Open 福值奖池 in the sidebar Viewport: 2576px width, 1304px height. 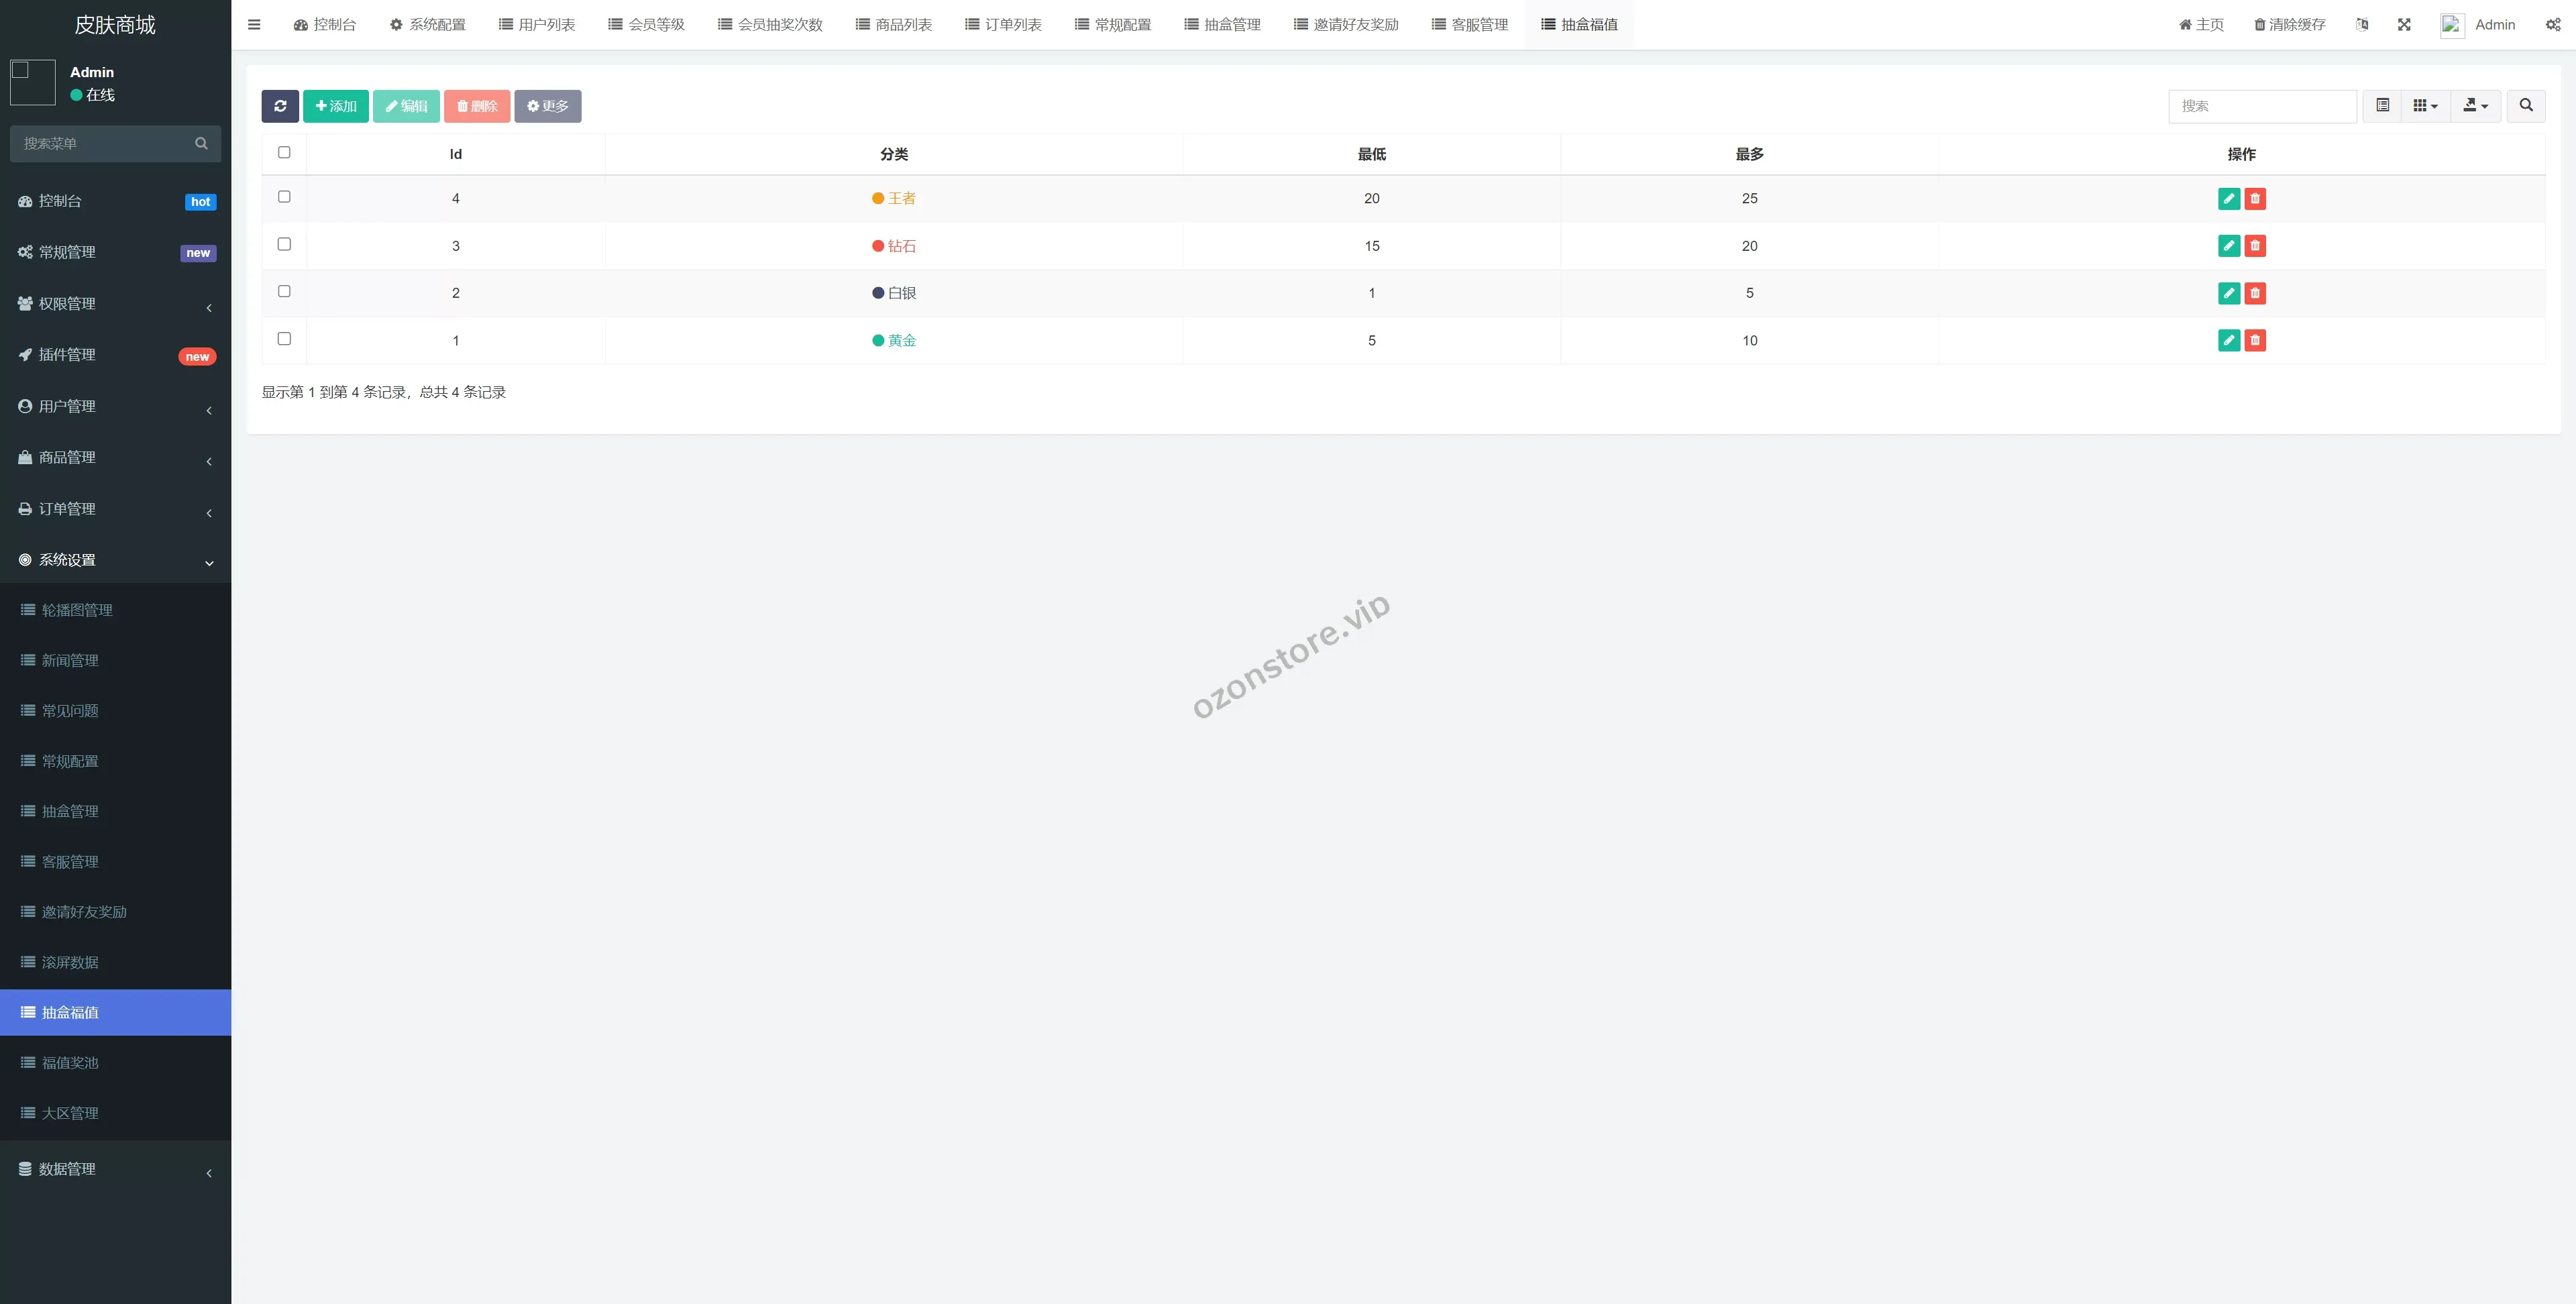(70, 1063)
